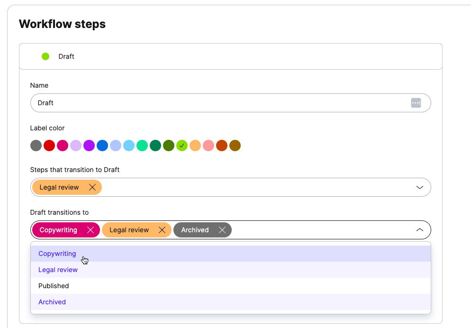Viewport: 471px width, 328px height.
Task: Click inside the Name input field
Action: pyautogui.click(x=190, y=103)
